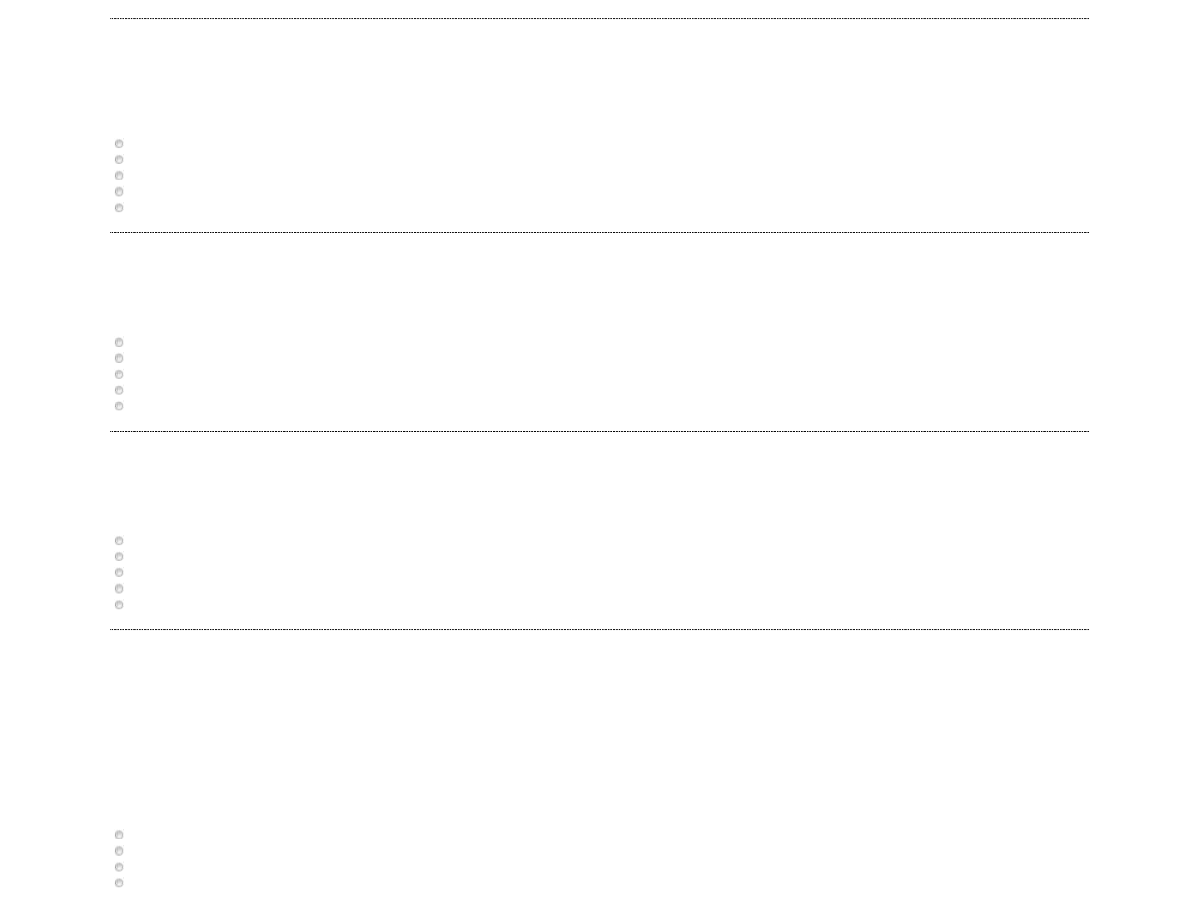Choose the last option in the first radio group
The image size is (1199, 899).
119,208
